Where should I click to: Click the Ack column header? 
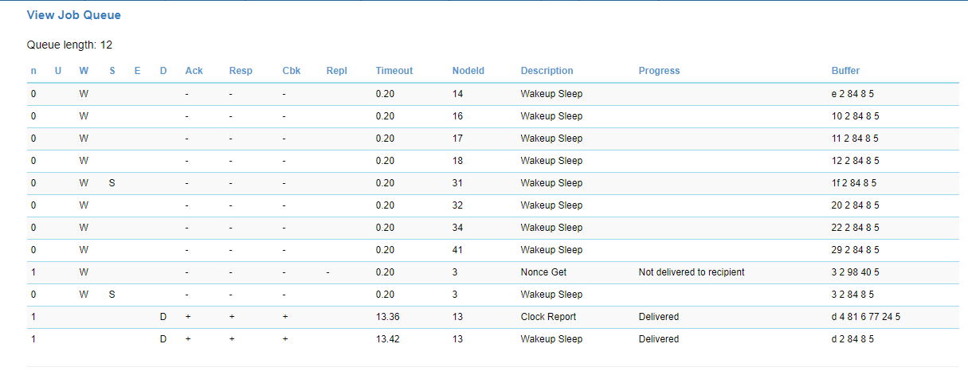[194, 71]
